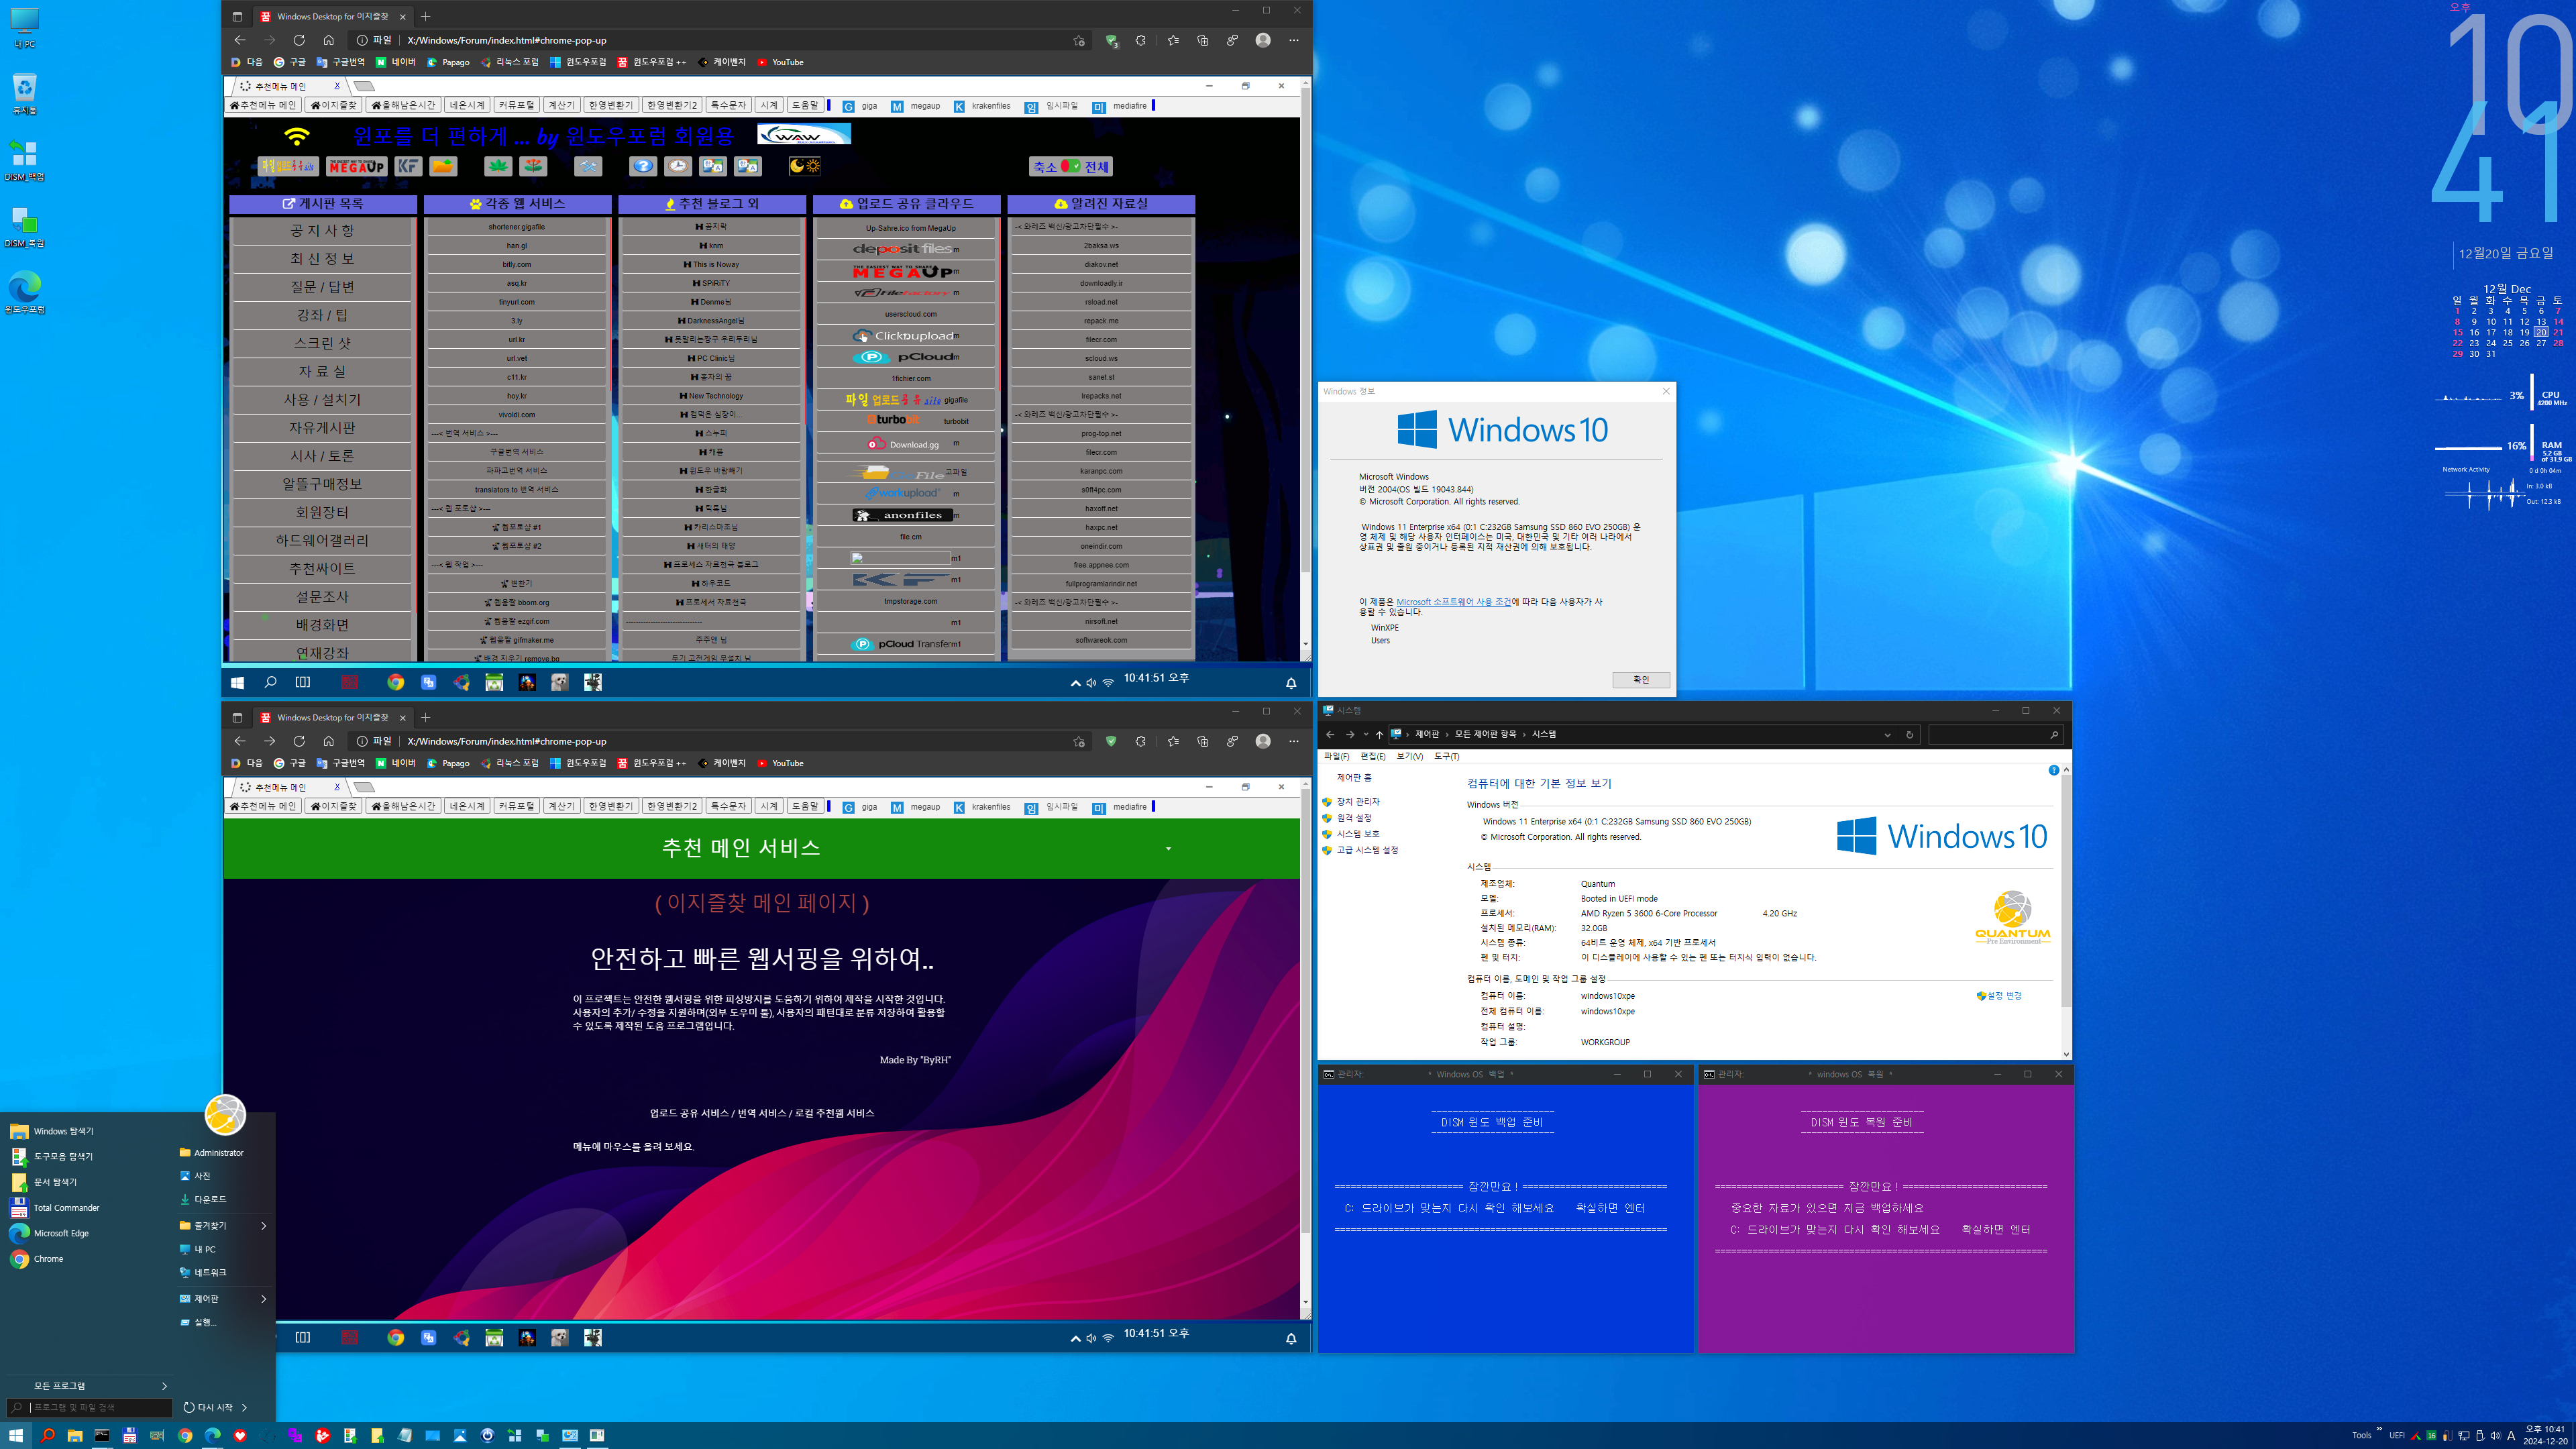The image size is (2576, 1449).
Task: Click the speaker volume icon in the system tray
Action: [x=2496, y=1436]
